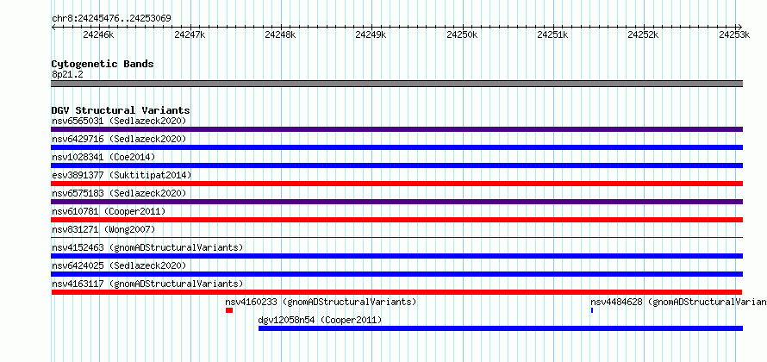Click the 24249k ruler mark
The image size is (767, 362).
(371, 34)
